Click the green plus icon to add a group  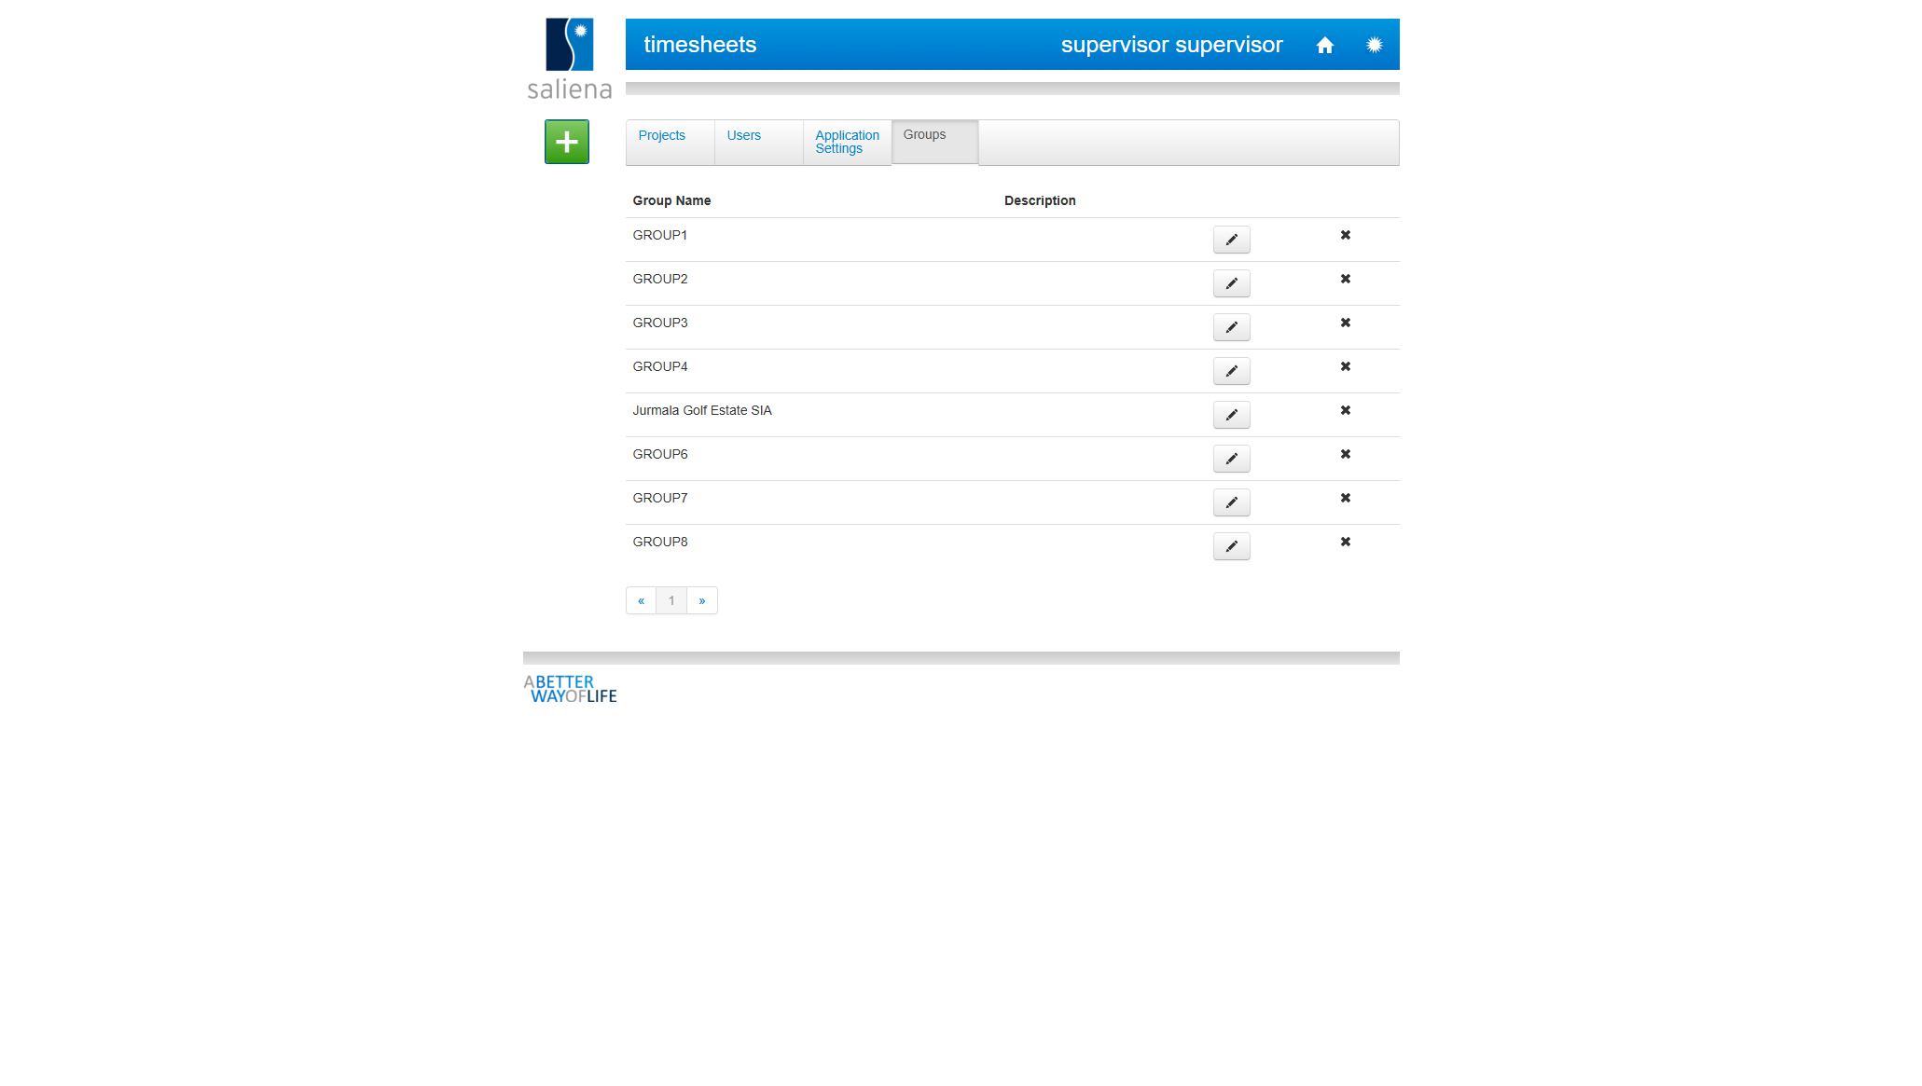tap(566, 142)
